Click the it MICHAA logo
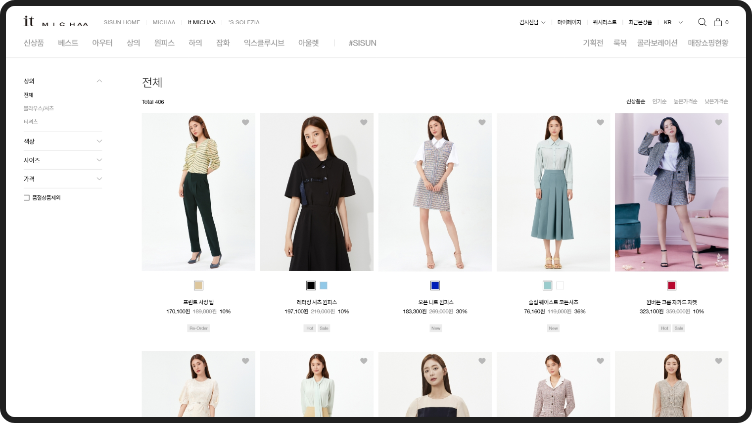752x423 pixels. (55, 21)
